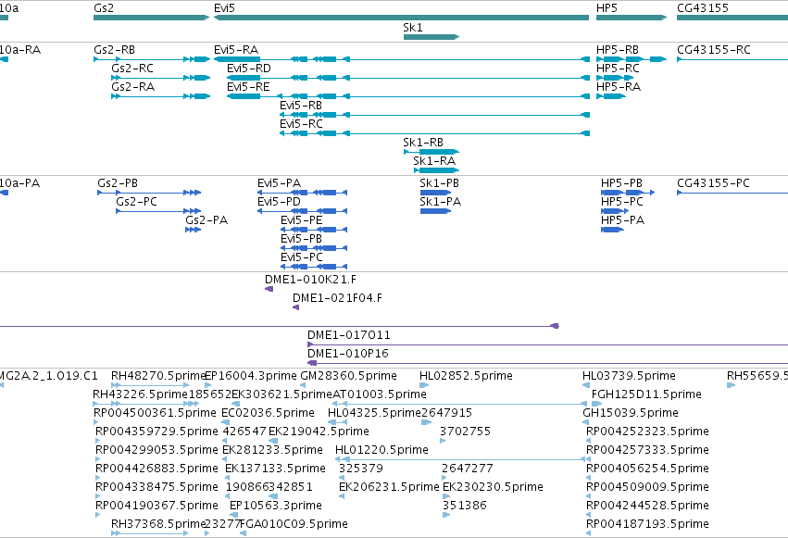
Task: Select RP004359729.5prime entry
Action: pos(98,441)
